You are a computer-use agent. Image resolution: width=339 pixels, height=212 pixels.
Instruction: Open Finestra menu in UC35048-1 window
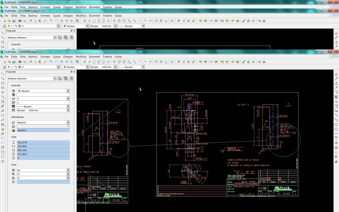point(107,16)
